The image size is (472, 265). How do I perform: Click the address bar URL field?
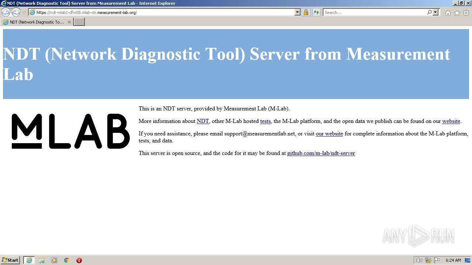click(165, 13)
